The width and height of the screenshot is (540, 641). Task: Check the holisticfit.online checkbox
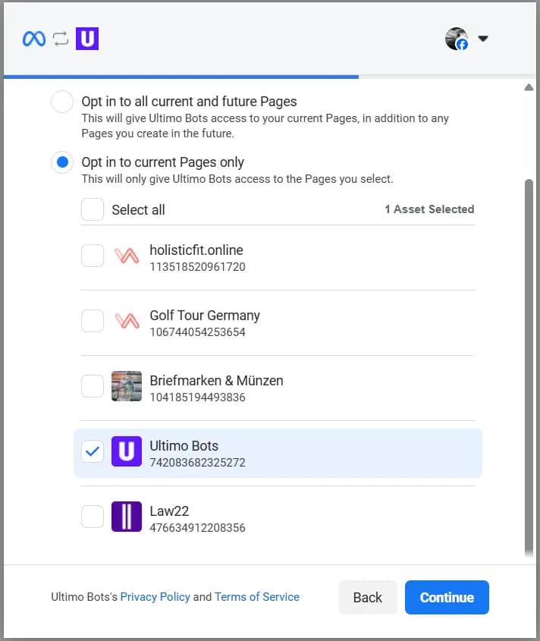[93, 256]
